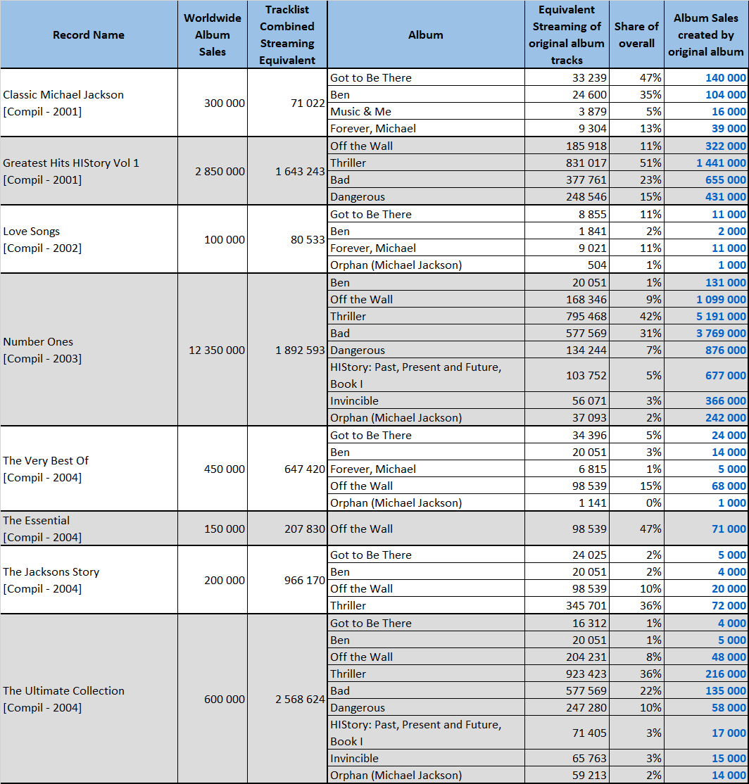The image size is (749, 784).
Task: Click The Jacksons Story record cell
Action: coord(89,580)
